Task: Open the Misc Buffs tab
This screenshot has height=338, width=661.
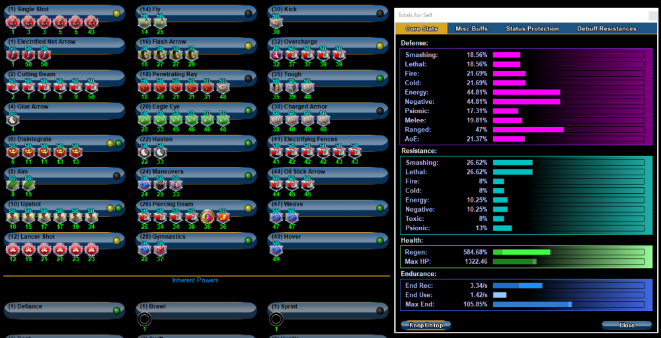Action: [473, 28]
